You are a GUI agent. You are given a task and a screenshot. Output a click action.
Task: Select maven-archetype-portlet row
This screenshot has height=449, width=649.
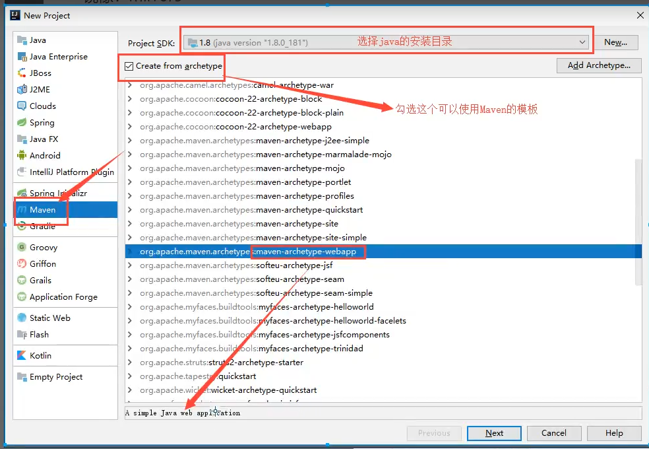tap(383, 182)
